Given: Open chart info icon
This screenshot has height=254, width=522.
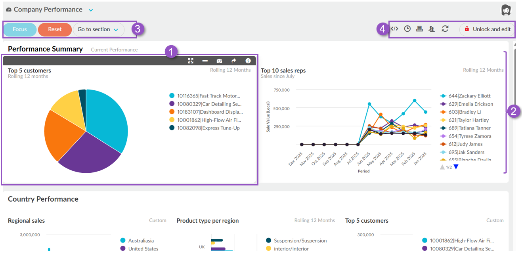Looking at the screenshot, I should point(248,61).
